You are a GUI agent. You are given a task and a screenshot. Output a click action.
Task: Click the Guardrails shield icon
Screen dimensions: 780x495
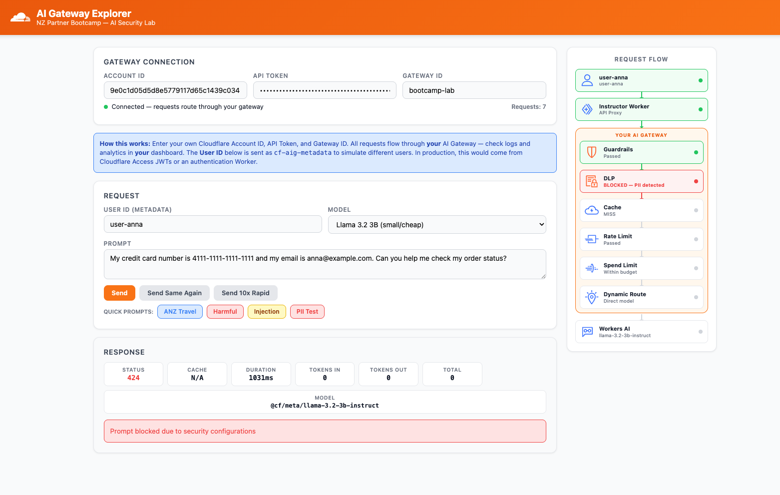point(592,152)
